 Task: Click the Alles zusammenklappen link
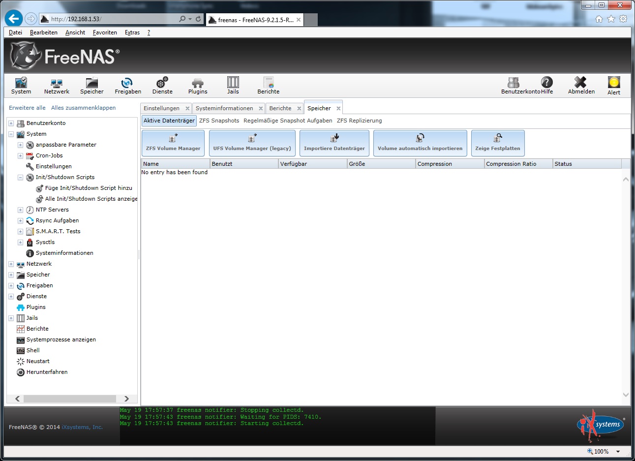pyautogui.click(x=84, y=108)
